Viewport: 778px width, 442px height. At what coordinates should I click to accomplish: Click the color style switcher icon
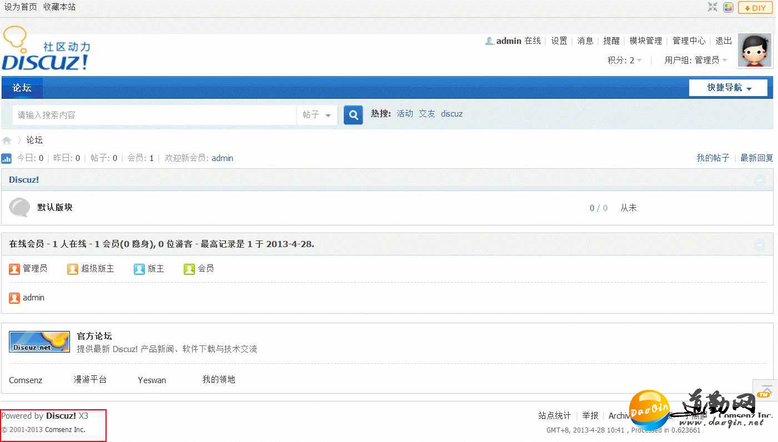728,7
